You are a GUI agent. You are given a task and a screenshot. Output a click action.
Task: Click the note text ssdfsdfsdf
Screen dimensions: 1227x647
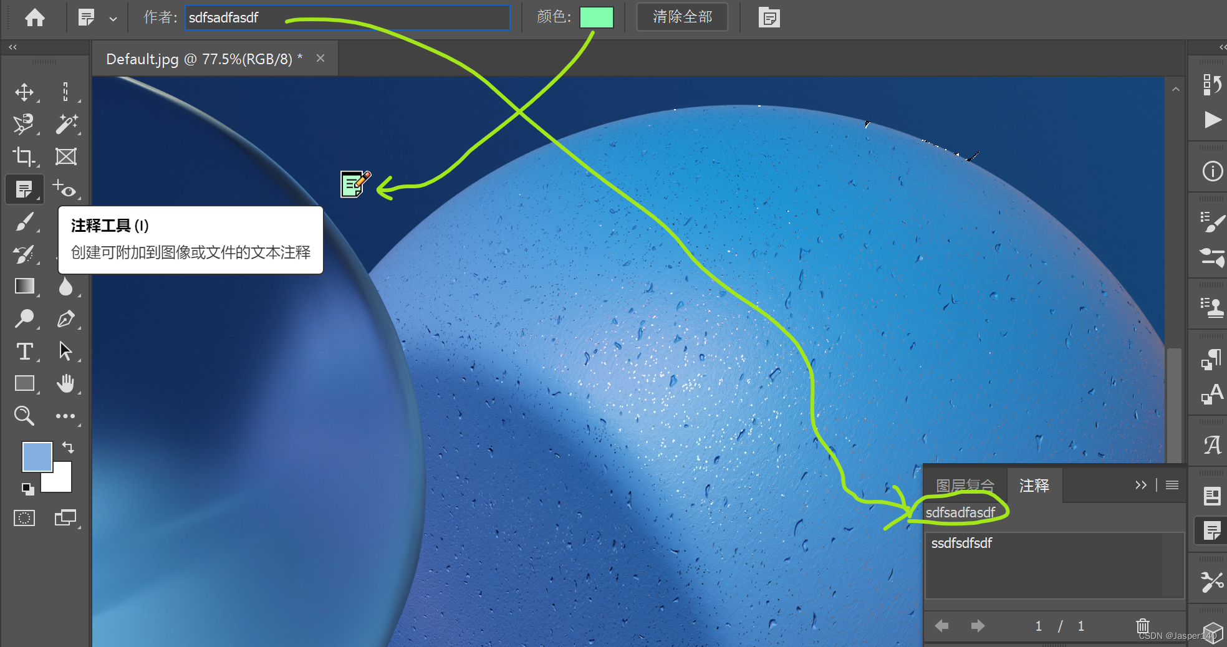point(961,543)
